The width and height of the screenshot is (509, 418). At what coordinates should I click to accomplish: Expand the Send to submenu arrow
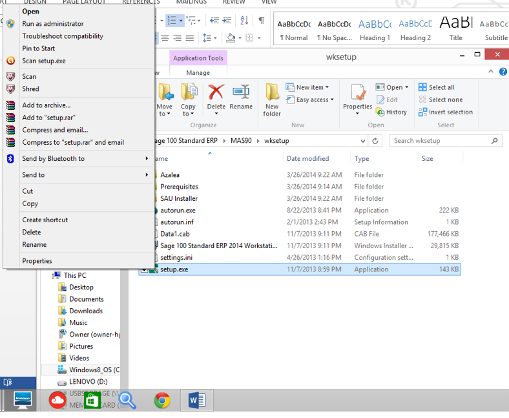(147, 174)
